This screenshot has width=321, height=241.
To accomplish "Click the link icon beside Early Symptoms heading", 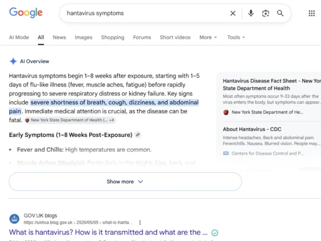I will point(138,135).
